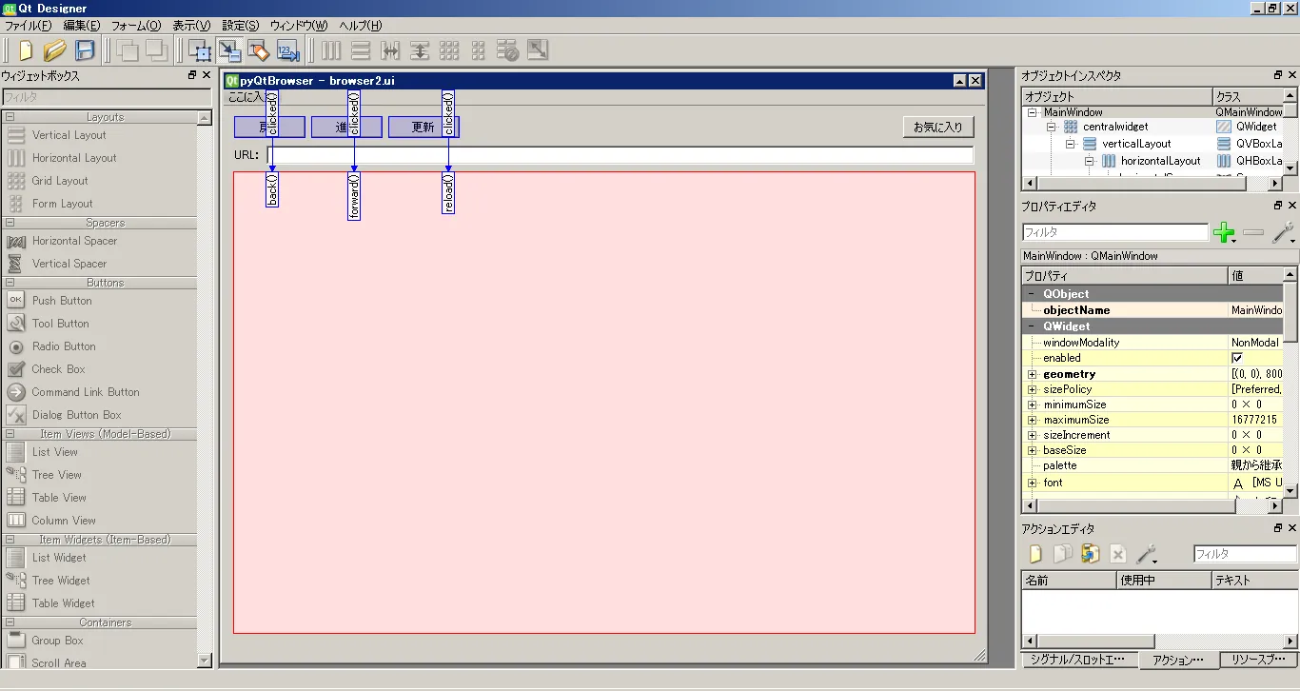Click New Action icon in Action Editor

(x=1035, y=554)
